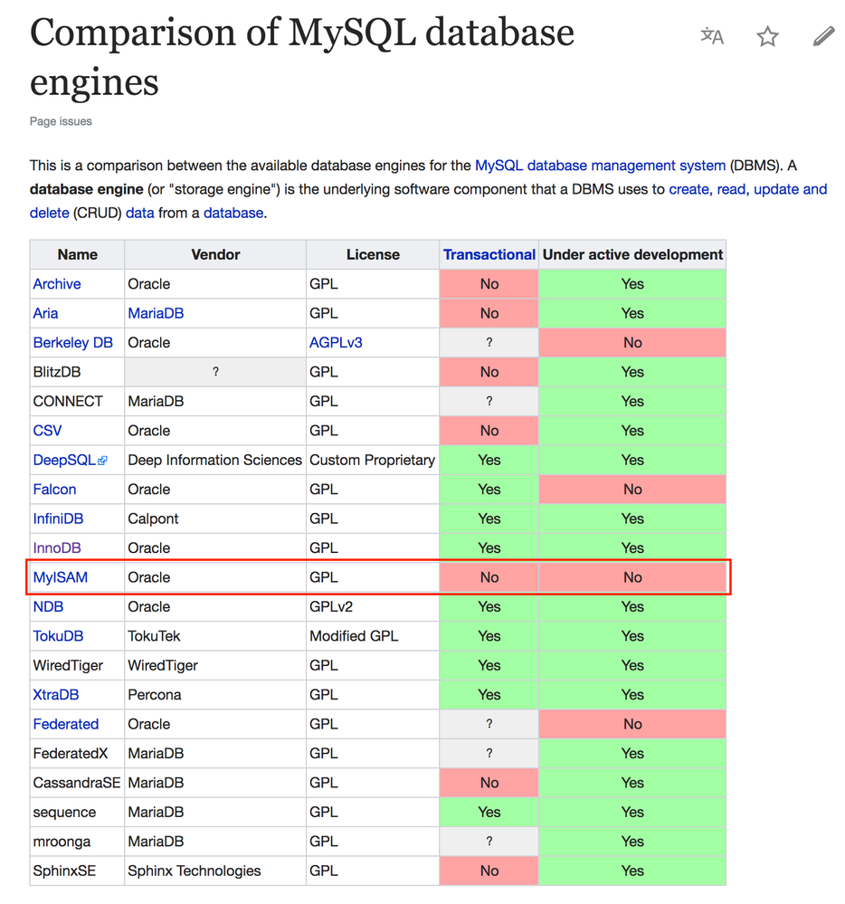Viewport: 845px width, 904px height.
Task: Click the star icon to watch this page
Action: click(767, 36)
